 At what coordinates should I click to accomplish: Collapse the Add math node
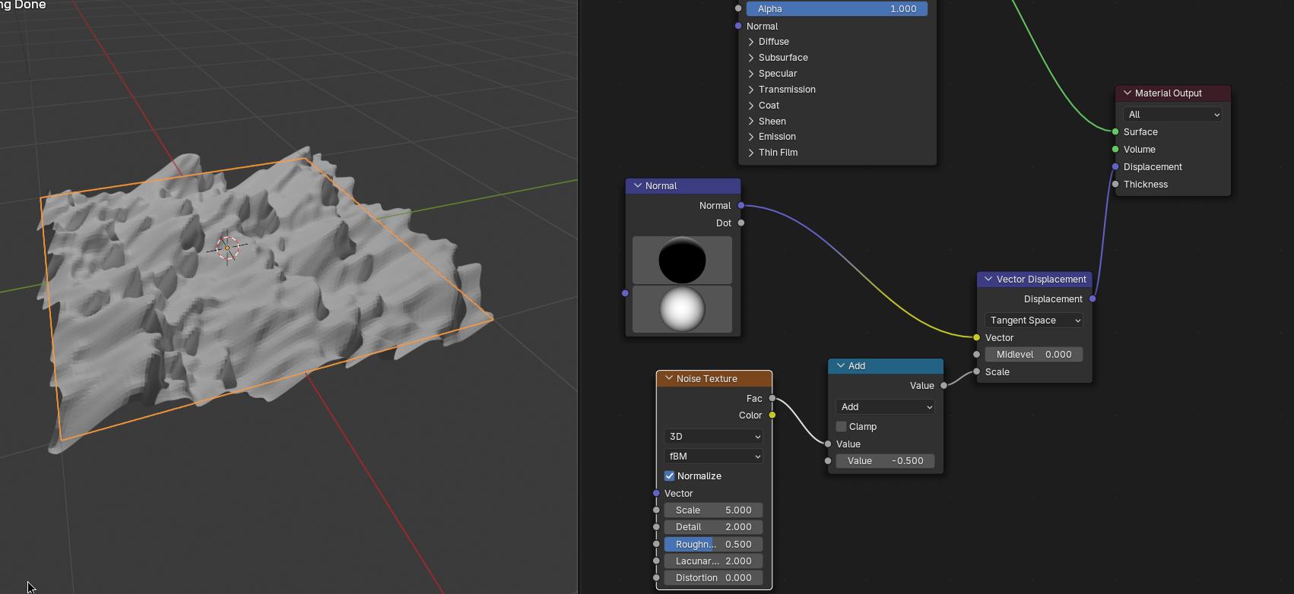point(840,366)
